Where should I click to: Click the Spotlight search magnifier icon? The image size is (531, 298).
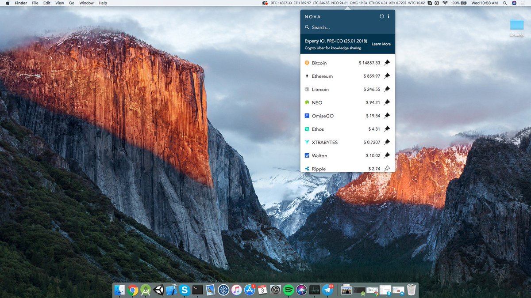pos(505,3)
